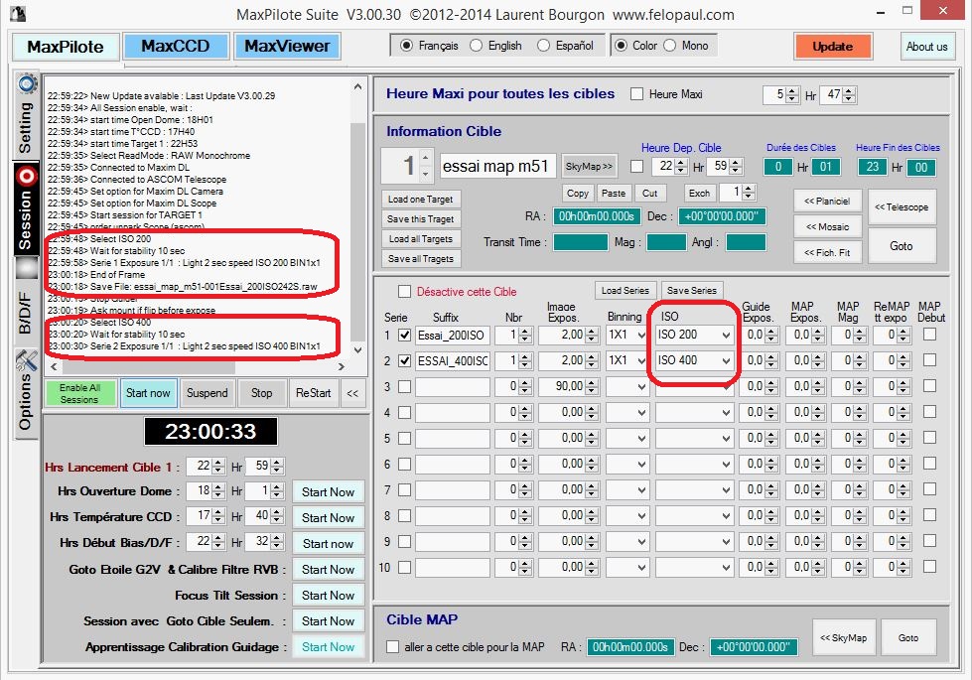Image resolution: width=972 pixels, height=680 pixels.
Task: Click the large Goto button in Information Cible
Action: click(x=902, y=246)
